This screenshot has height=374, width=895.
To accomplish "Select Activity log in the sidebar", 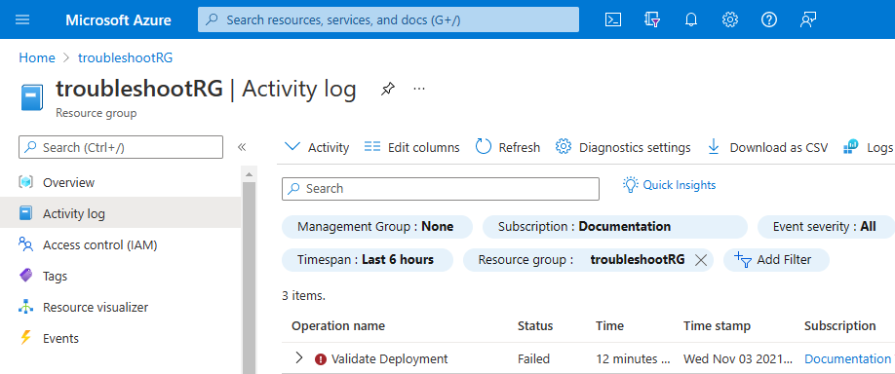I will tap(121, 213).
